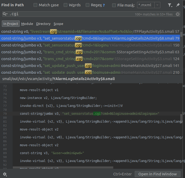185x178 pixels.
Task: Click the 100+ matches in 53+ files label
Action: [x=154, y=14]
